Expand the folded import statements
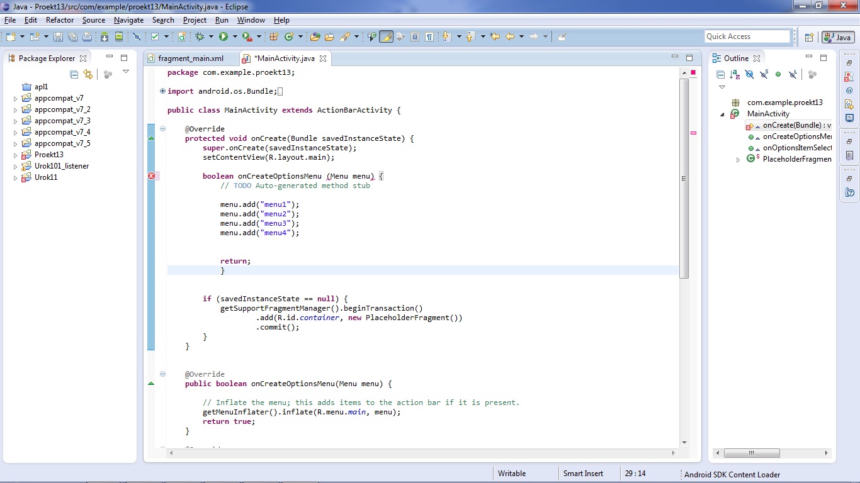Viewport: 860px width, 483px height. coord(162,91)
